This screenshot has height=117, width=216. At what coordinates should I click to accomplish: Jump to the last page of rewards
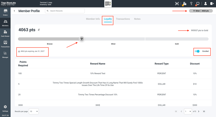click(x=204, y=111)
